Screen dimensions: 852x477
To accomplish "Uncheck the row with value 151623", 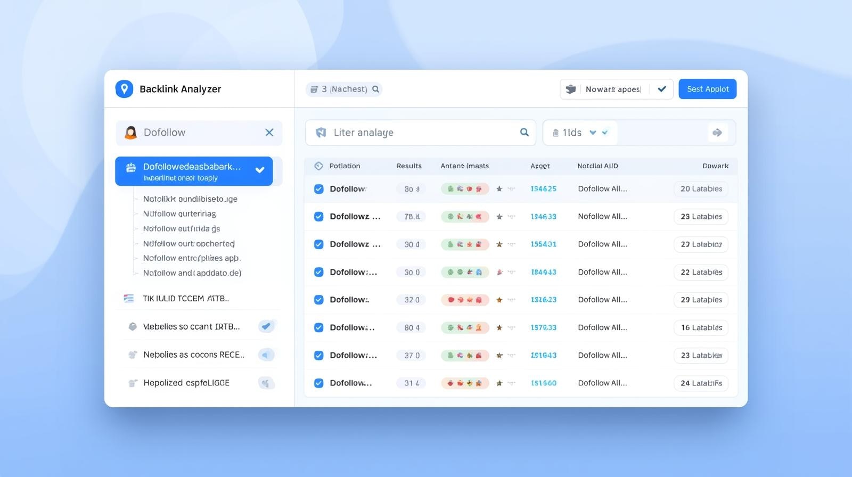I will pyautogui.click(x=318, y=300).
